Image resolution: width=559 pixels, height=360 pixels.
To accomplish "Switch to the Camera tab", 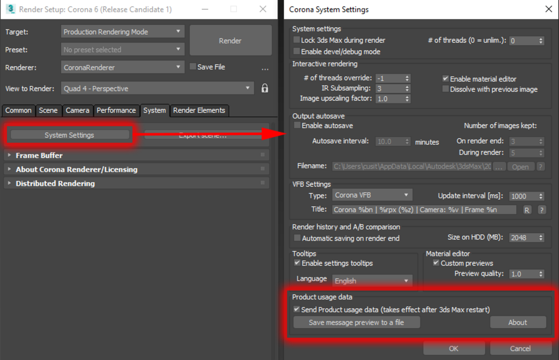I will [77, 110].
